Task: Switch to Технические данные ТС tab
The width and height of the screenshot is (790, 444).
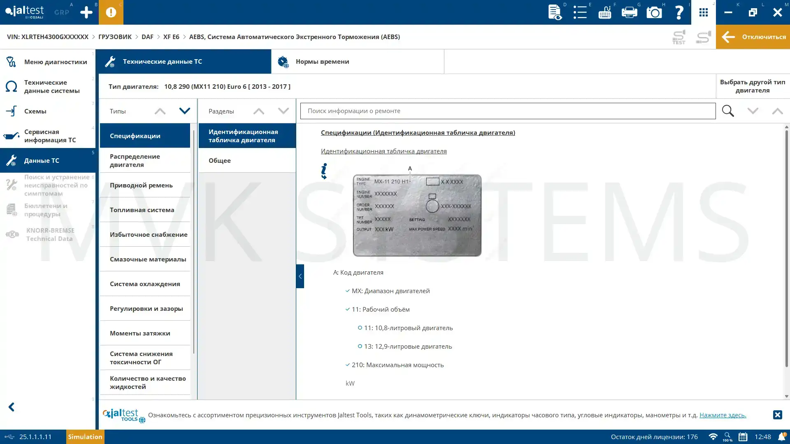Action: coord(185,62)
